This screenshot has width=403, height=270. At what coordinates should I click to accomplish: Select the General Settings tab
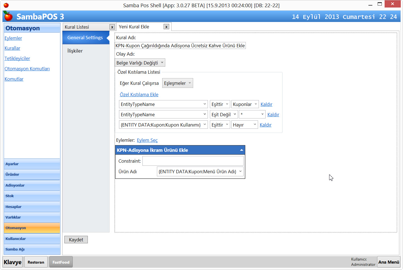[x=85, y=38]
